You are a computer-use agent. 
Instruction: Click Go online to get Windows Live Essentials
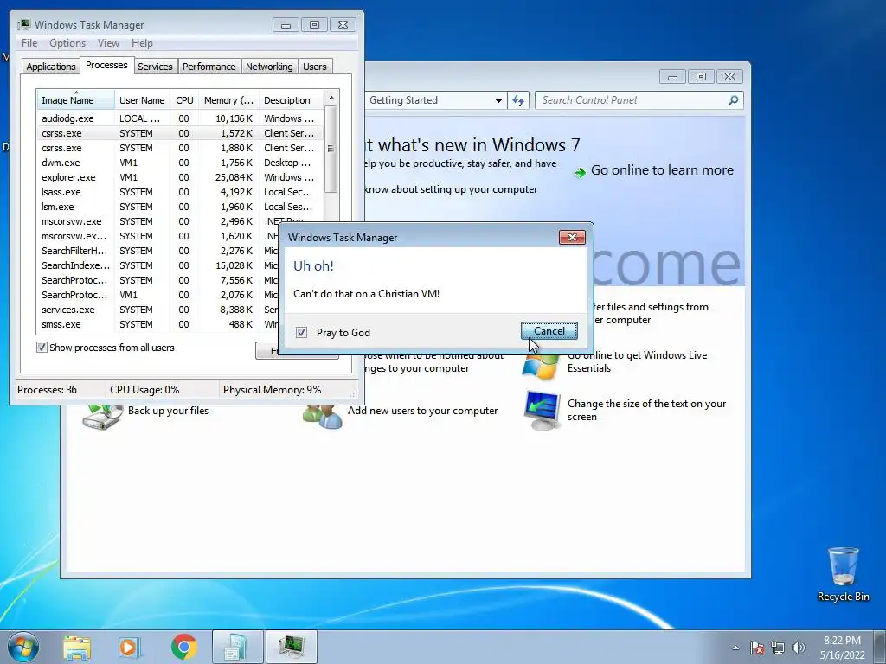pyautogui.click(x=637, y=361)
